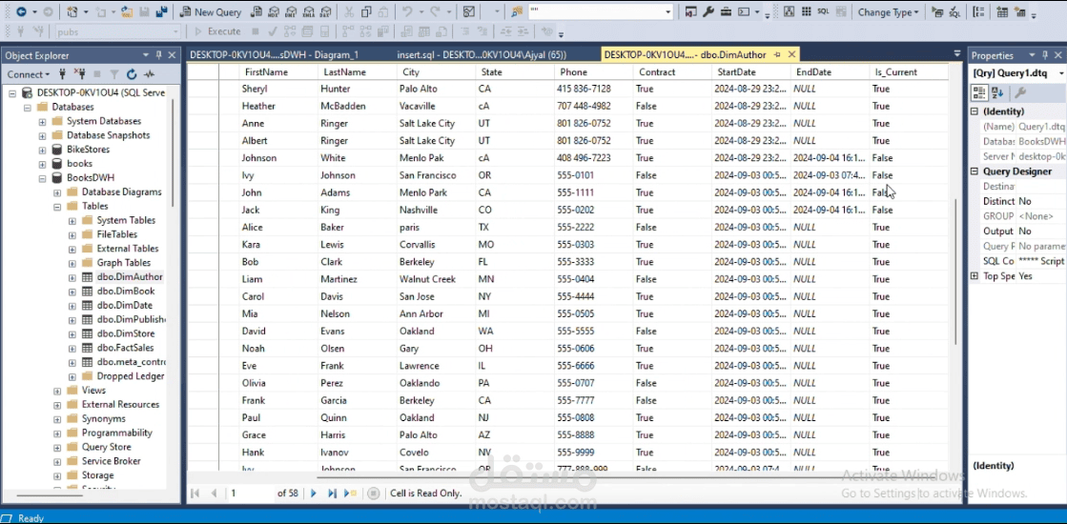Screen dimensions: 1067x524
Task: Open the Object Explorer window options dropdown
Action: pyautogui.click(x=146, y=55)
